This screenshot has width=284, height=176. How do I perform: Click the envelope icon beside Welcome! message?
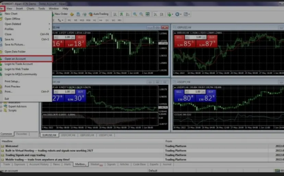2,146
